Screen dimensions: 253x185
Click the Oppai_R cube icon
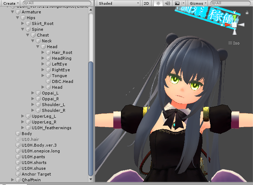38,99
